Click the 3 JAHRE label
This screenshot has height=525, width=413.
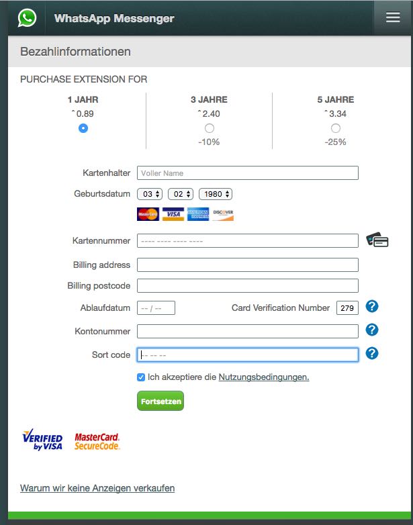(209, 99)
